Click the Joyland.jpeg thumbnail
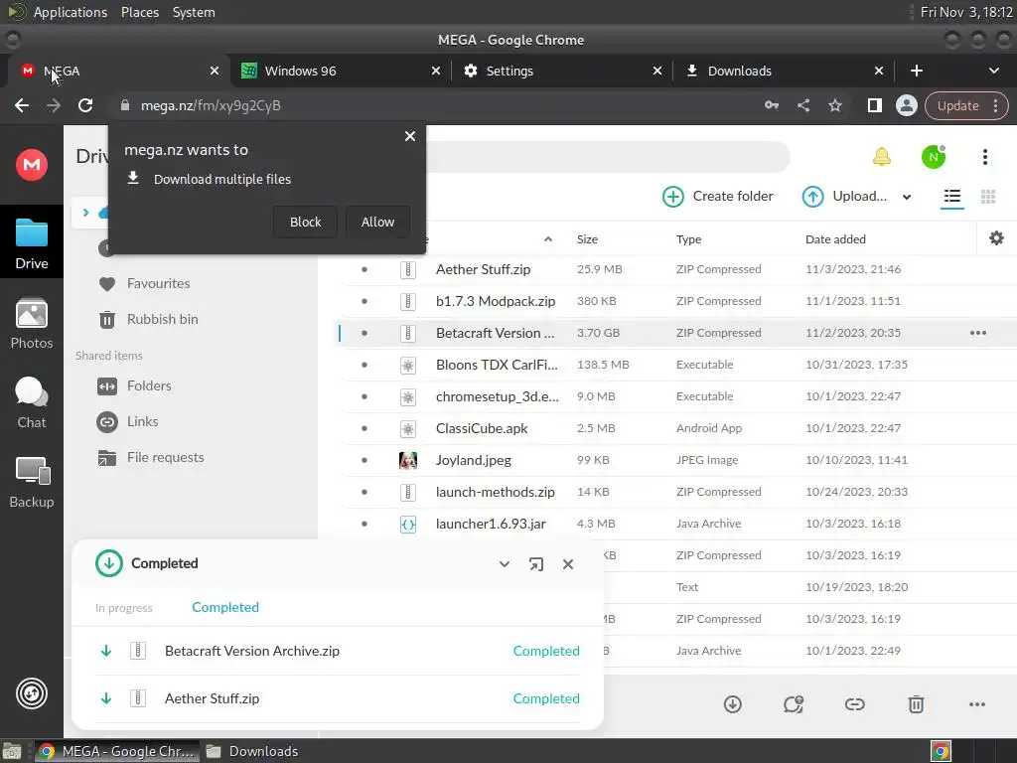 407,460
